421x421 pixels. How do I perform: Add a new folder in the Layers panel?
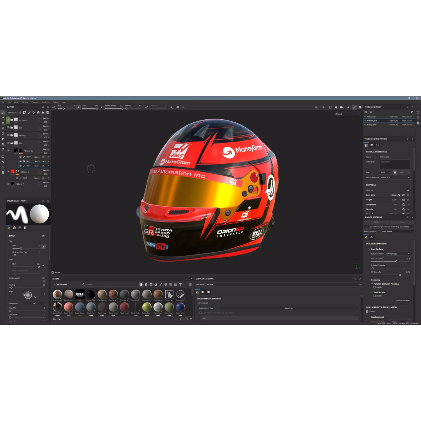coord(43,113)
